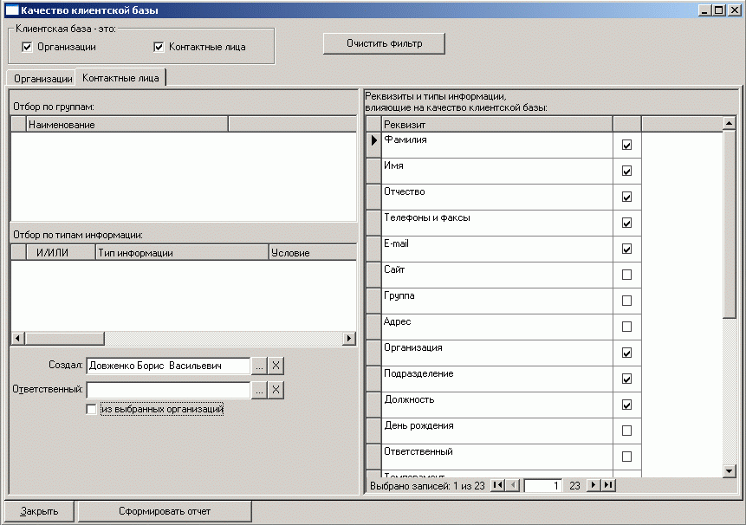Uncheck the Организация requisite checkbox

(626, 353)
